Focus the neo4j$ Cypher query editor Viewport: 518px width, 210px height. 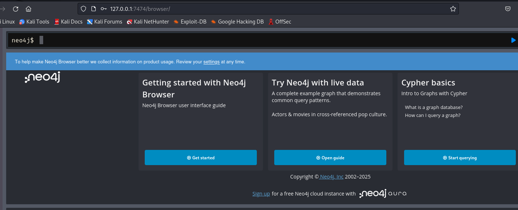point(254,40)
